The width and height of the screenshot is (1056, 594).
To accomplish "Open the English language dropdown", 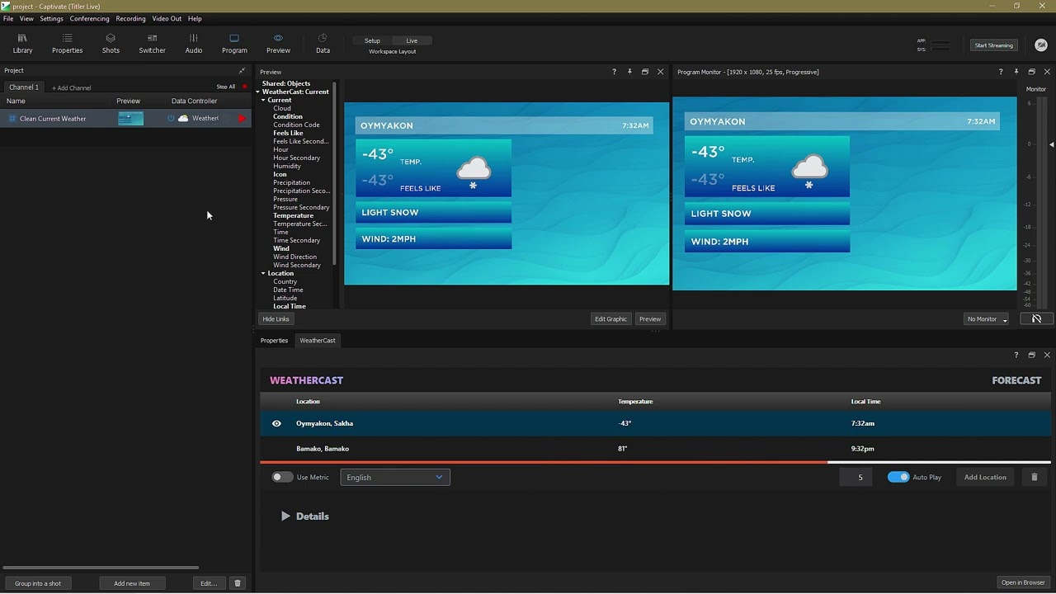I will pos(395,477).
